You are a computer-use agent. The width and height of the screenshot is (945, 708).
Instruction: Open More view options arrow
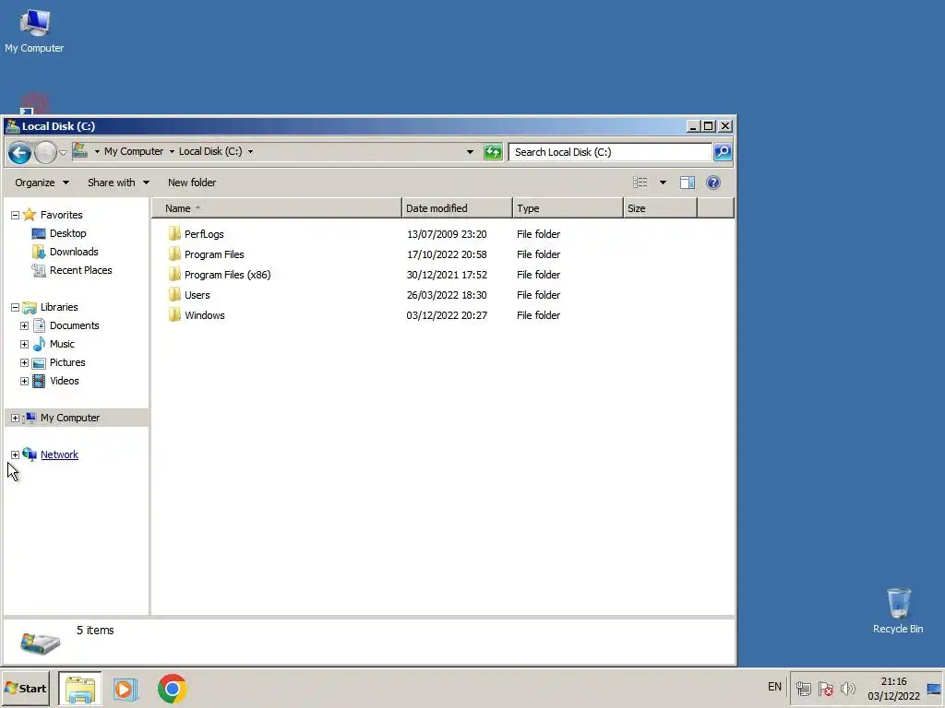(x=663, y=183)
